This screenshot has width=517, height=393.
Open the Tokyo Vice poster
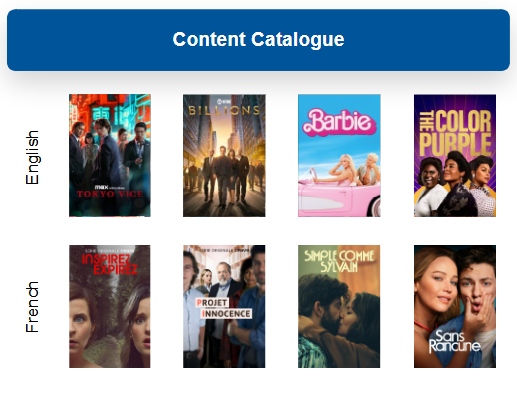click(110, 156)
